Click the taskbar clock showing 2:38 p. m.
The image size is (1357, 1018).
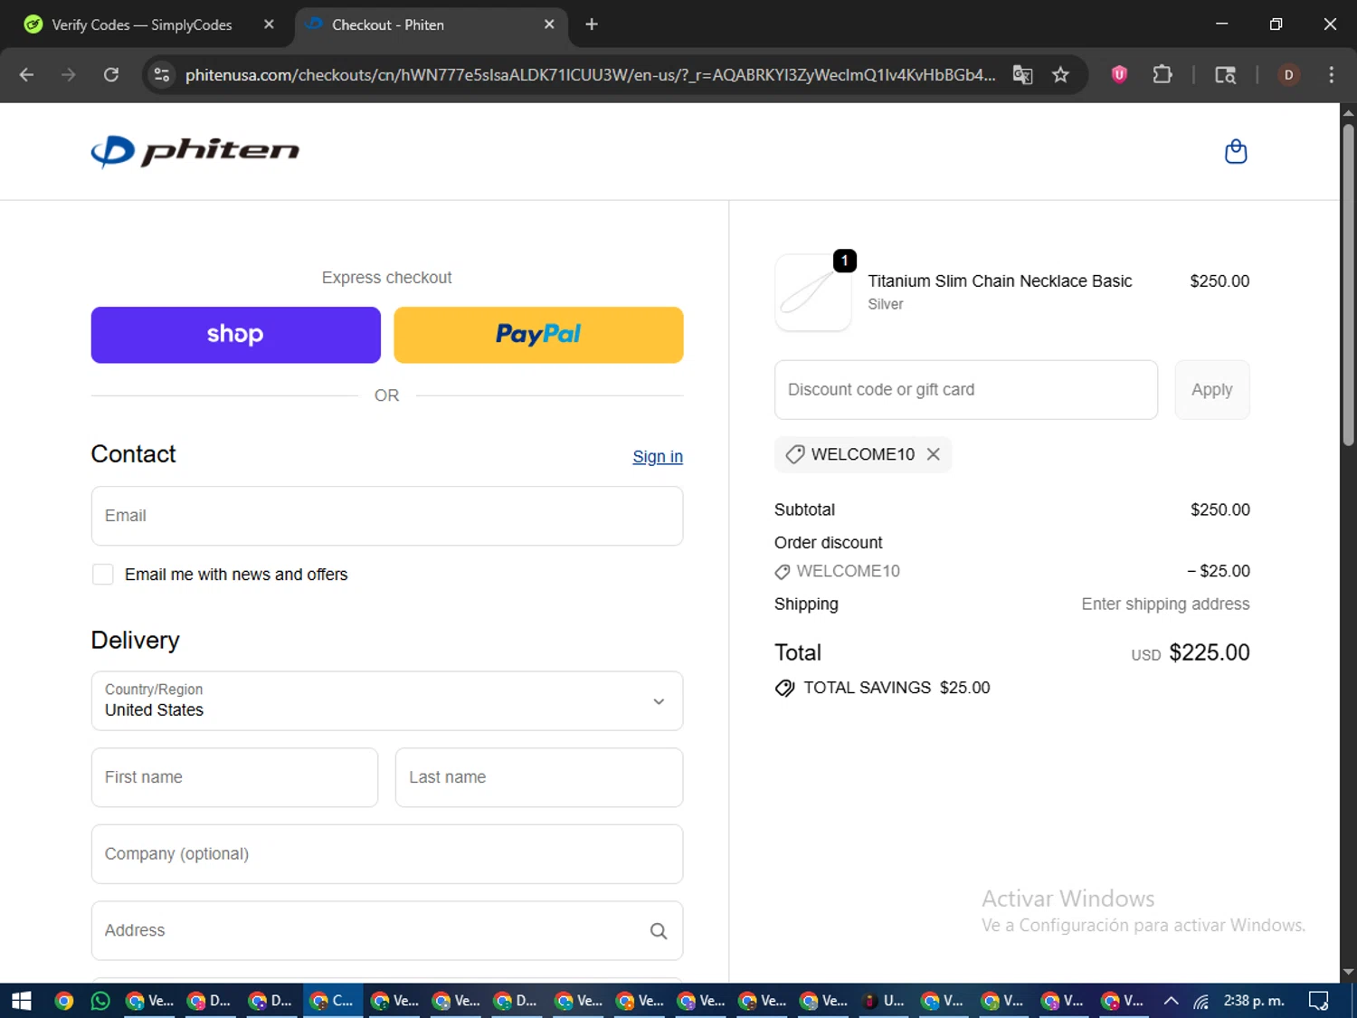(1254, 1001)
